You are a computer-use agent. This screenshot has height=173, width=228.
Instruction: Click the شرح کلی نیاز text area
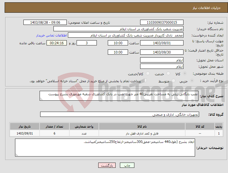(119, 96)
